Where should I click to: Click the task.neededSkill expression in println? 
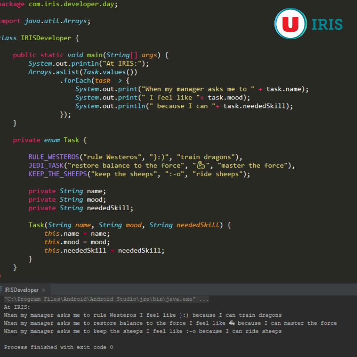tap(254, 106)
